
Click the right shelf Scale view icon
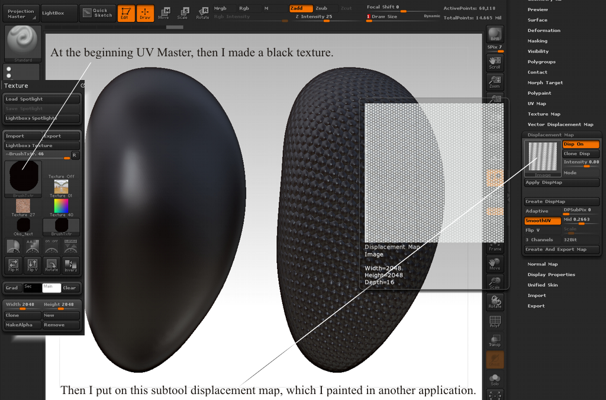tap(495, 283)
